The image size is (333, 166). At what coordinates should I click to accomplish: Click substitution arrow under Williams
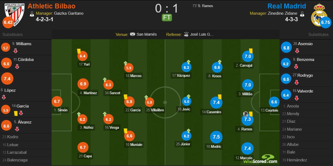[x=16, y=51]
